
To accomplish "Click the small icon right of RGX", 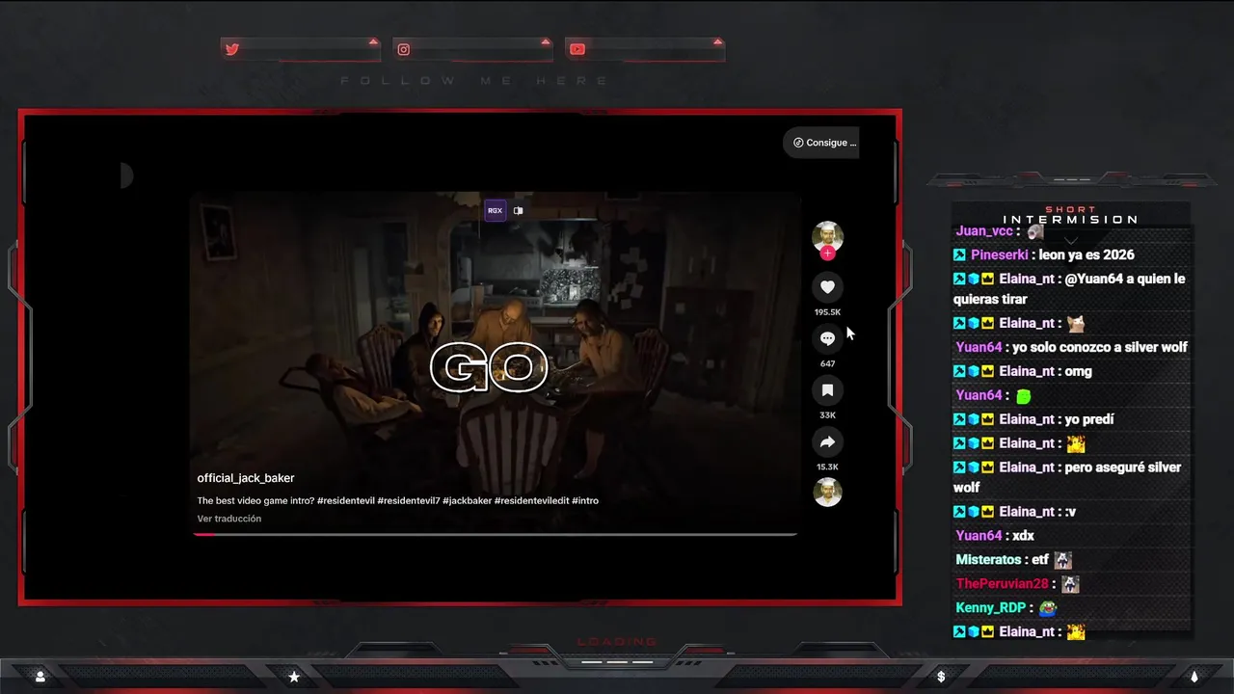I will 519,211.
